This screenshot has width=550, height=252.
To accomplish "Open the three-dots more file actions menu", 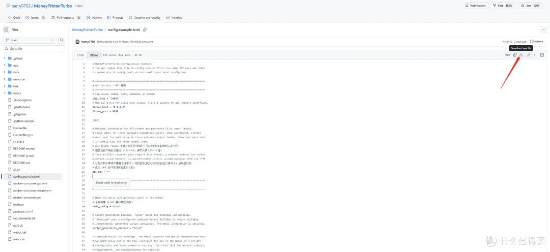I will coord(543,30).
